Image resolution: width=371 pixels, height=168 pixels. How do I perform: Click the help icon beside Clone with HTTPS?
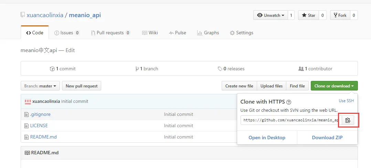(x=289, y=102)
